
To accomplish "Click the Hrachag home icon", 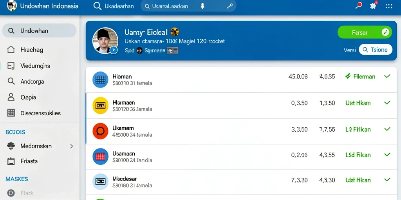I will (11, 50).
